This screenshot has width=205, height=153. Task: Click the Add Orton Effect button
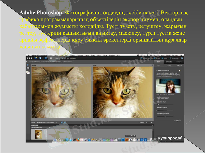pyautogui.click(x=163, y=98)
